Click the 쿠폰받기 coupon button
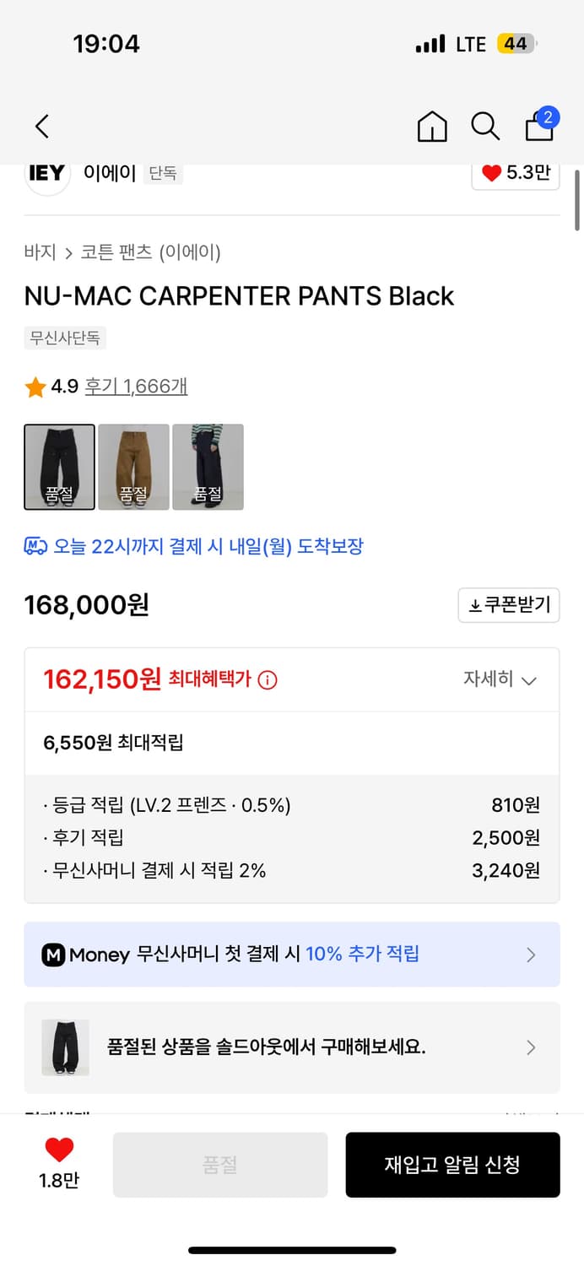 point(509,605)
